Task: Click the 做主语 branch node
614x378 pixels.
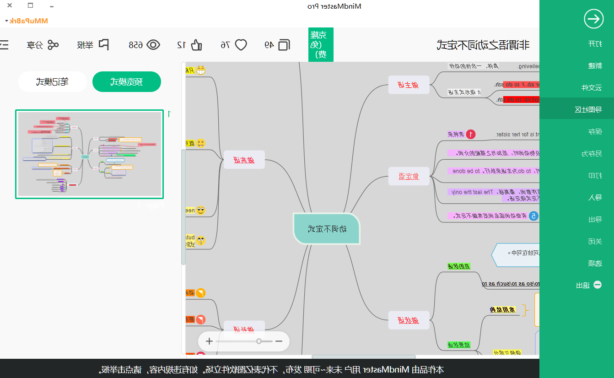Action: click(409, 85)
